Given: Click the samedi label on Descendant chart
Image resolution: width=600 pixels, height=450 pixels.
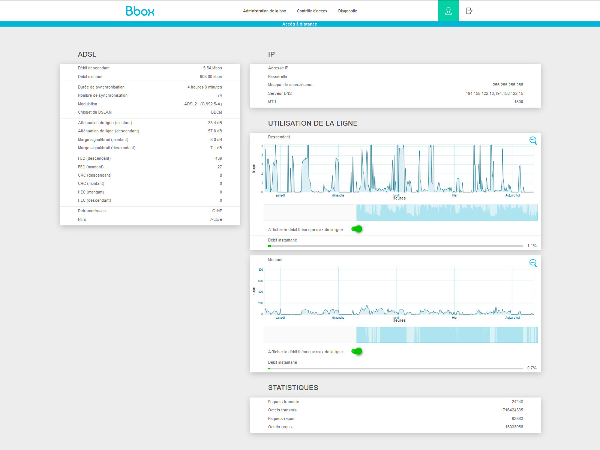Looking at the screenshot, I should [x=280, y=195].
